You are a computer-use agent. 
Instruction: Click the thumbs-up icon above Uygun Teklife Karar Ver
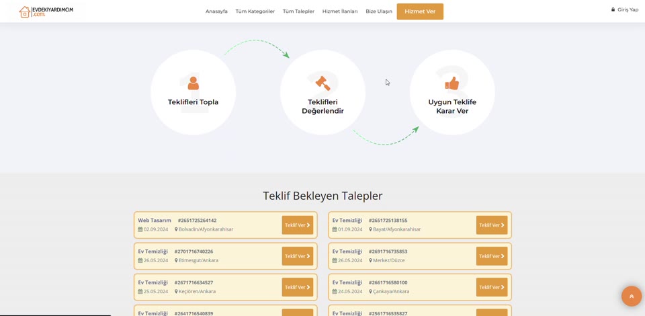(x=452, y=83)
